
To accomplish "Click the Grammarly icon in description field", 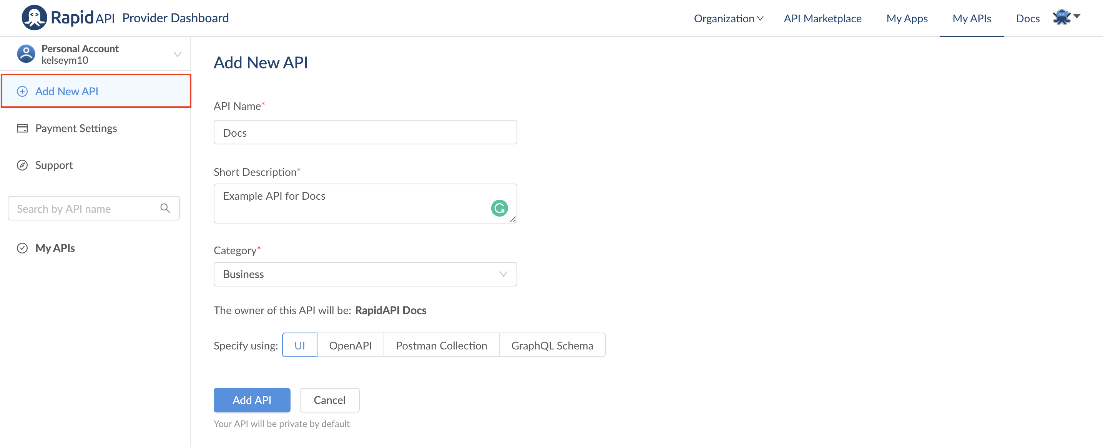I will pyautogui.click(x=499, y=208).
